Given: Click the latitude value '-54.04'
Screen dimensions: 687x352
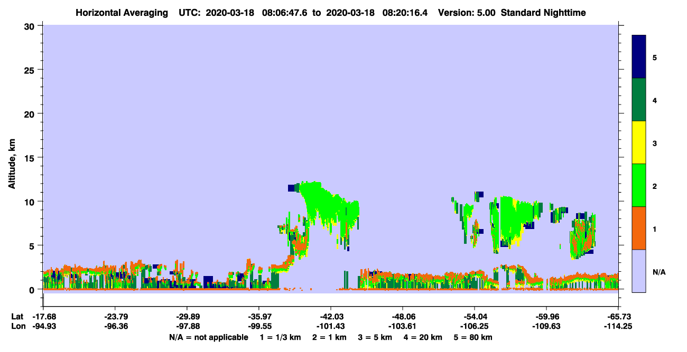Looking at the screenshot, I should pyautogui.click(x=475, y=317).
